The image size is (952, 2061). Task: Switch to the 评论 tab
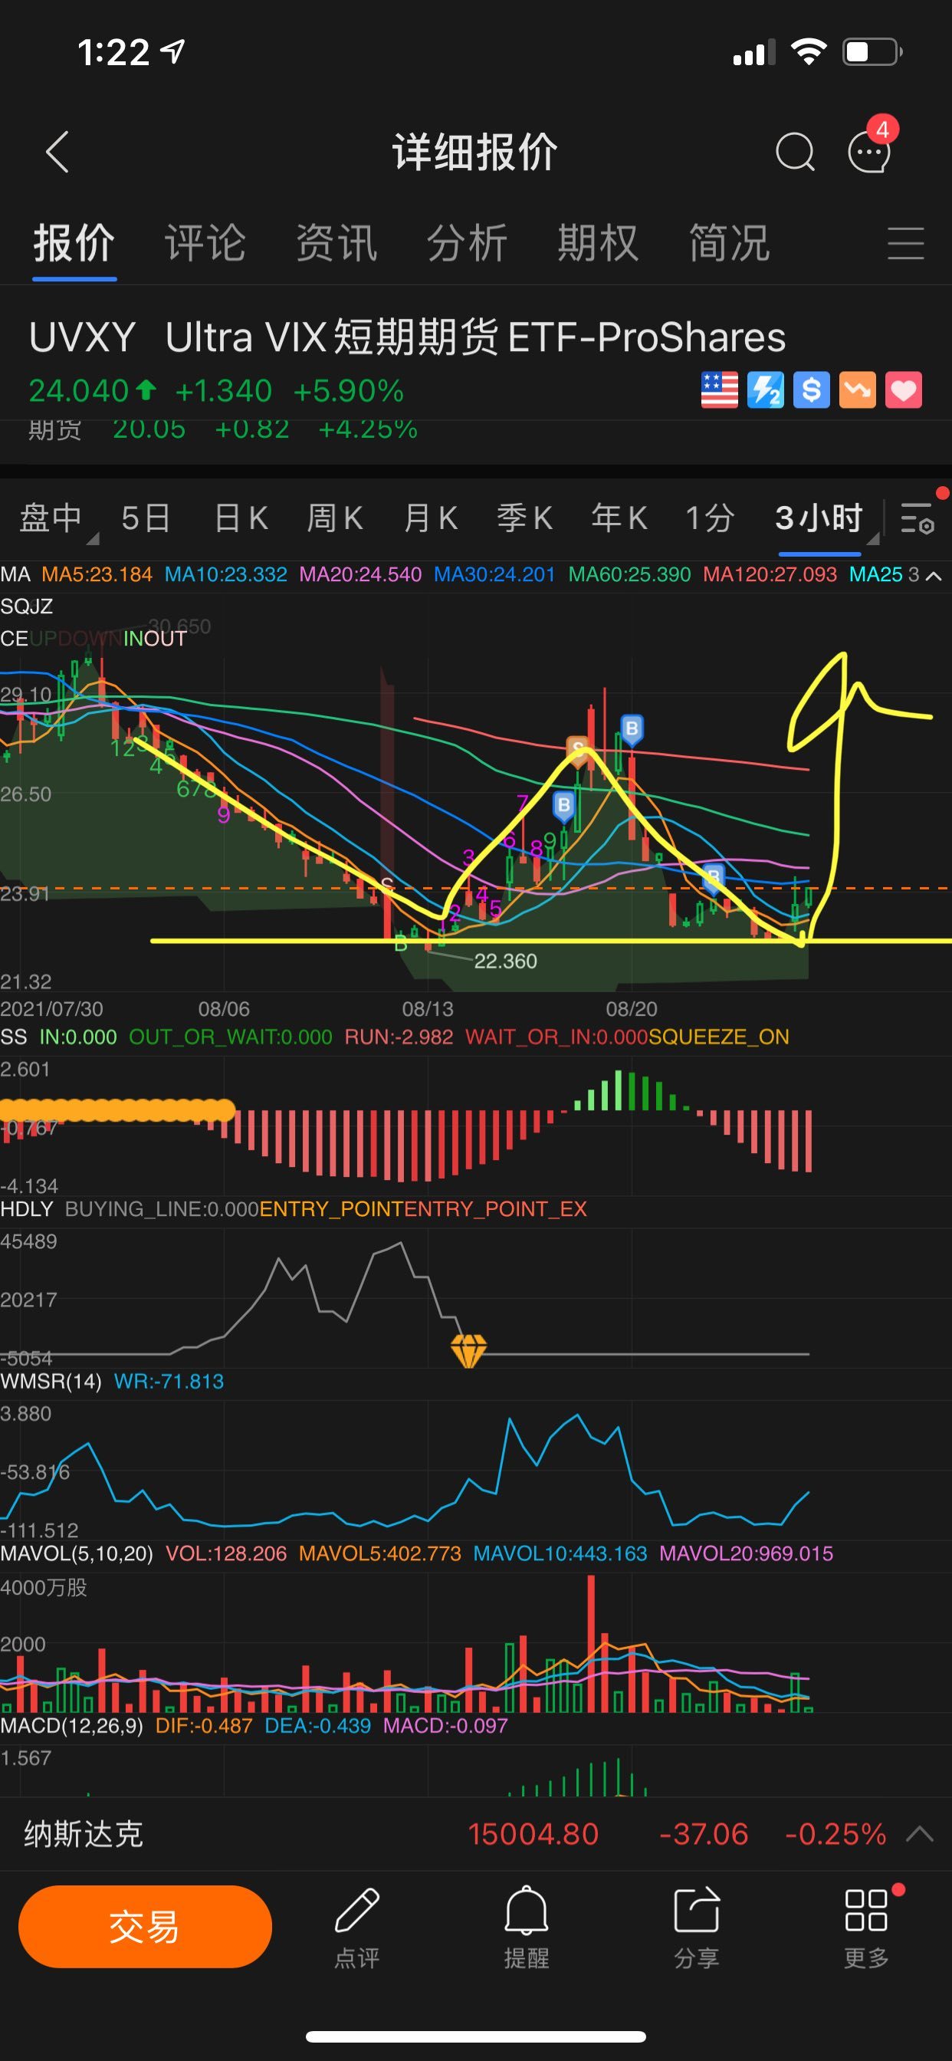[205, 243]
